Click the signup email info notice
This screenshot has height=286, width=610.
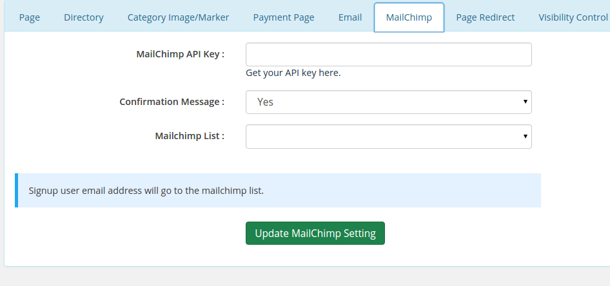278,191
